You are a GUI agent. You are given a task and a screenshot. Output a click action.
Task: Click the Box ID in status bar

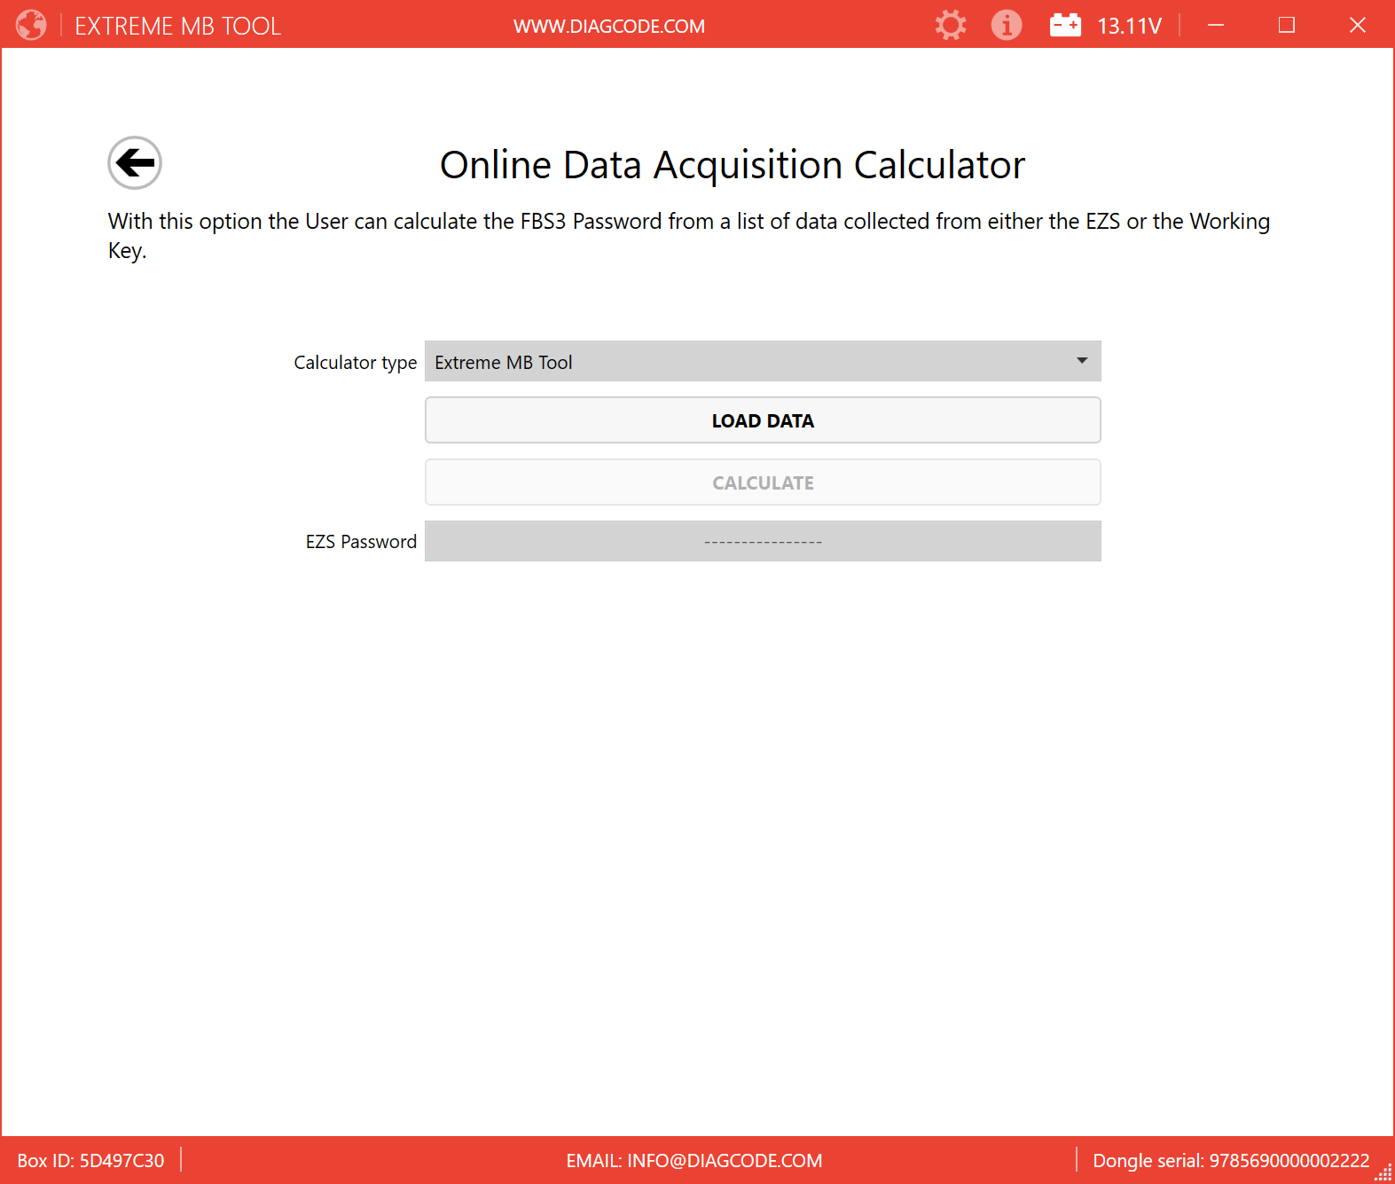pyautogui.click(x=90, y=1161)
